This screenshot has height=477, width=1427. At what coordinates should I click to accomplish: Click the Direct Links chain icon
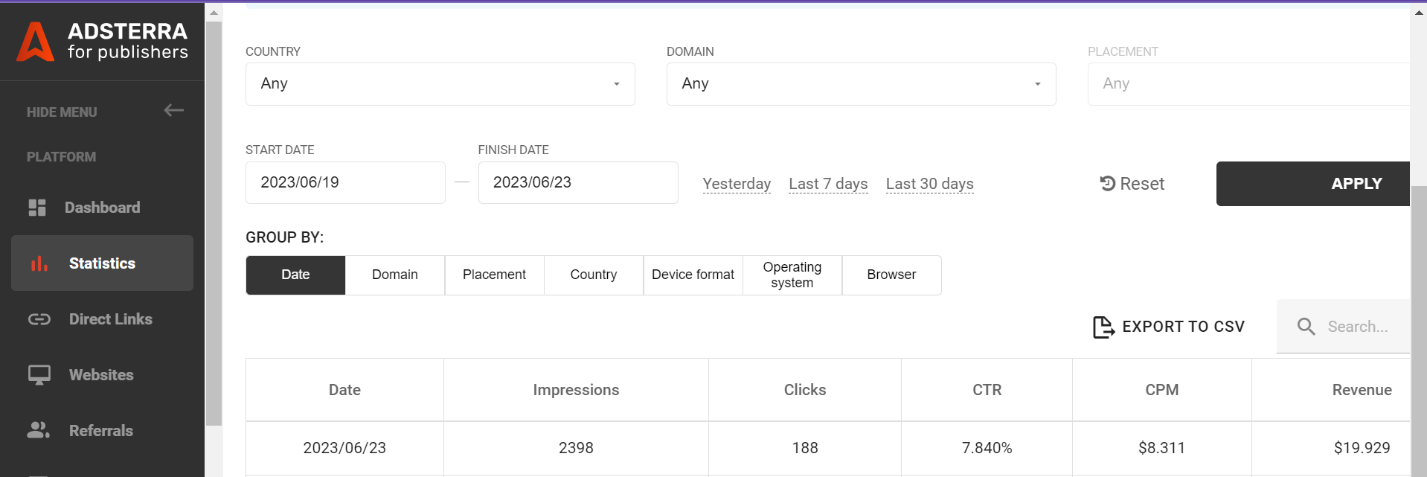39,319
